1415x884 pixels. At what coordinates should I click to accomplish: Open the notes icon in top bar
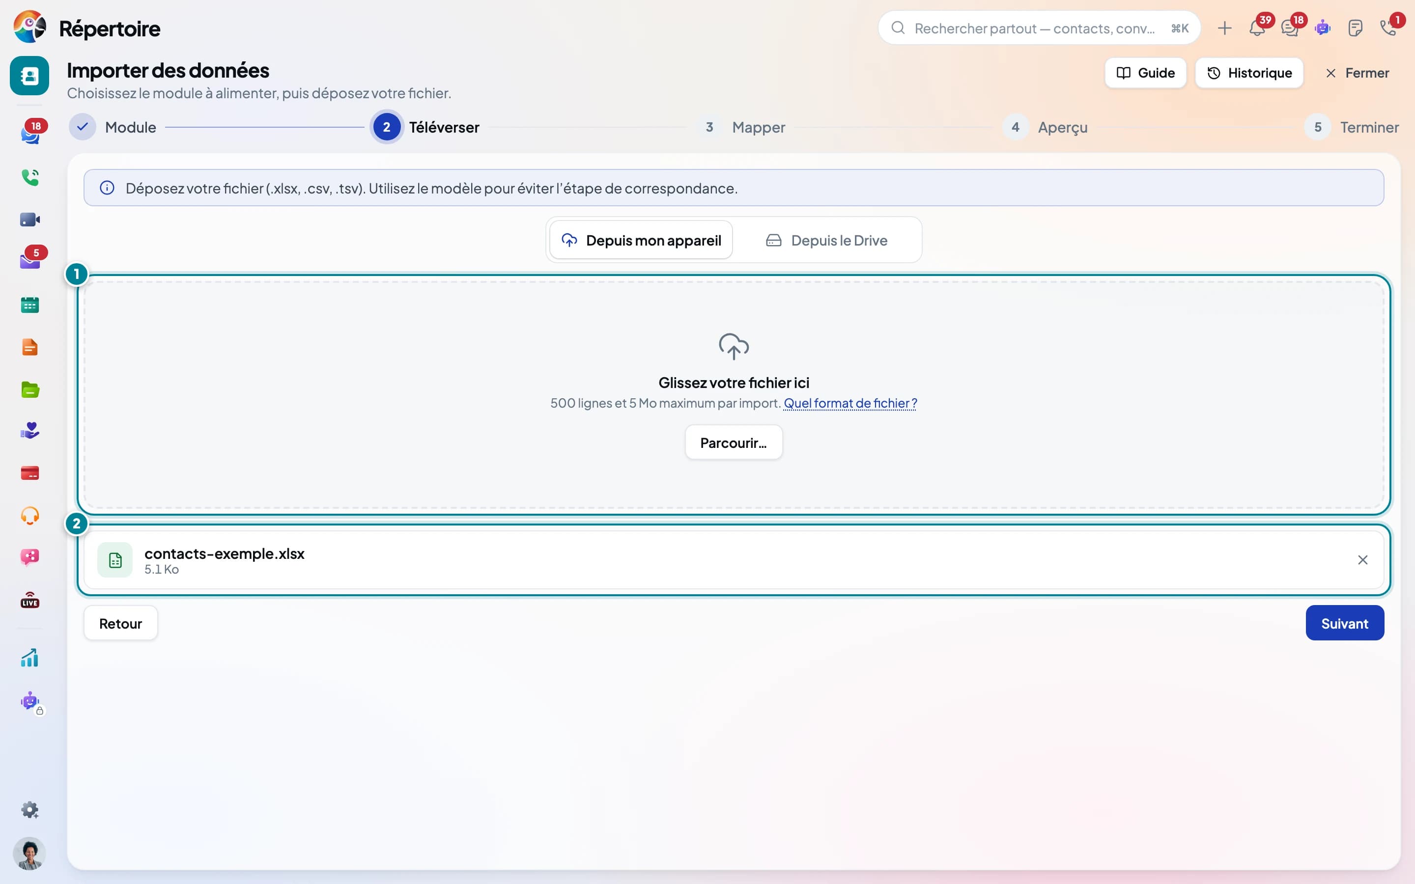(x=1356, y=28)
